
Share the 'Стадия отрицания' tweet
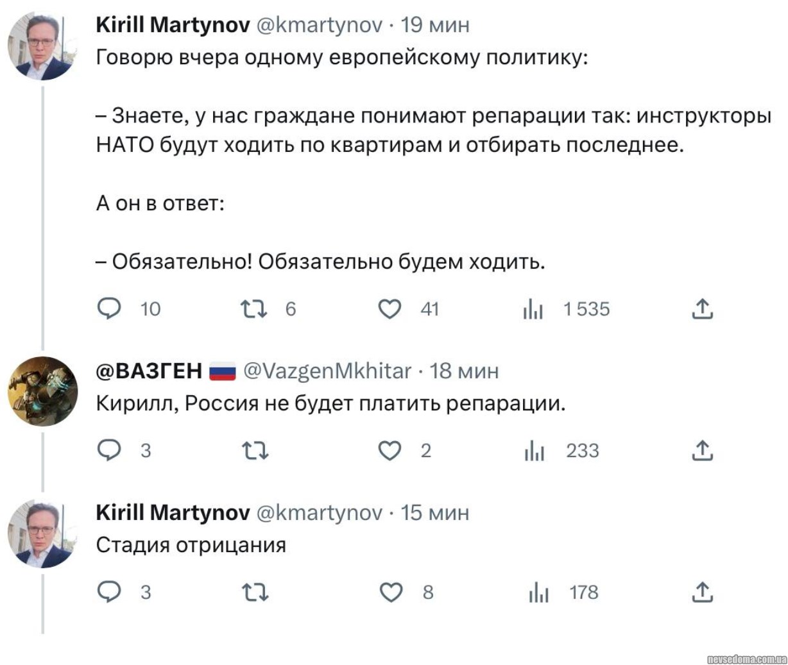(x=703, y=592)
